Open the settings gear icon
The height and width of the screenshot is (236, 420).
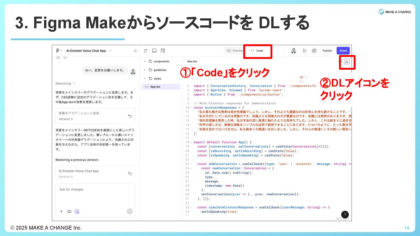(314, 51)
